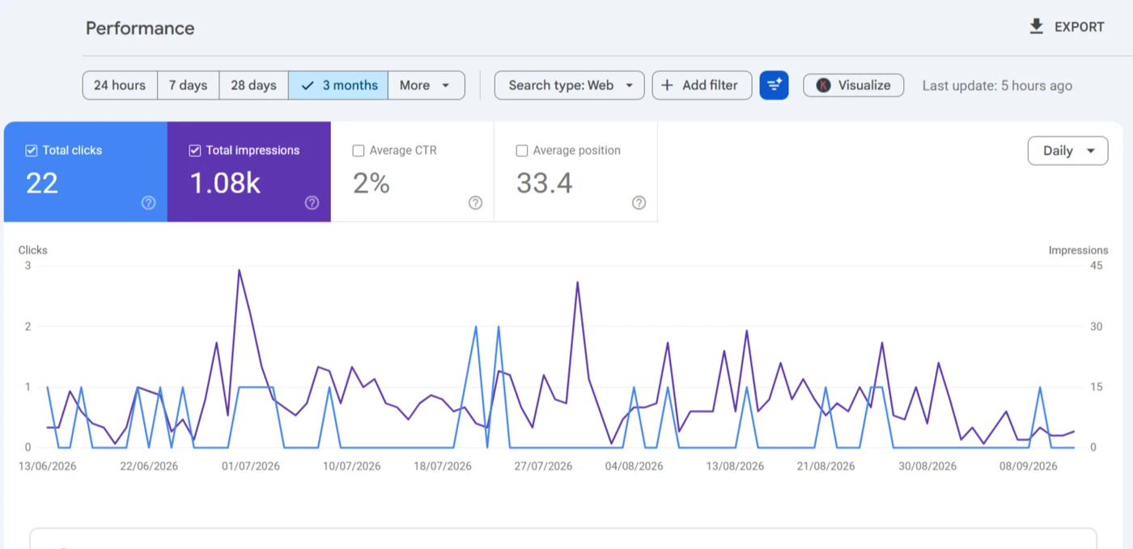
Task: Click the 2% average CTR value
Action: pos(371,183)
